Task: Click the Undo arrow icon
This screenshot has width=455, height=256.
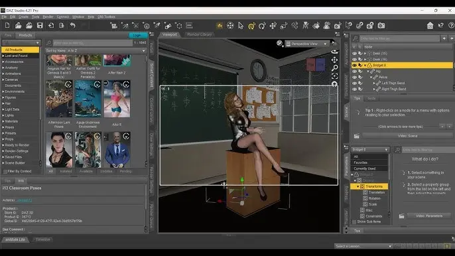Action: pos(72,26)
